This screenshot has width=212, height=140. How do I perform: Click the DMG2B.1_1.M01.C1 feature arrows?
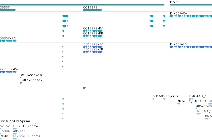[x=179, y=104]
